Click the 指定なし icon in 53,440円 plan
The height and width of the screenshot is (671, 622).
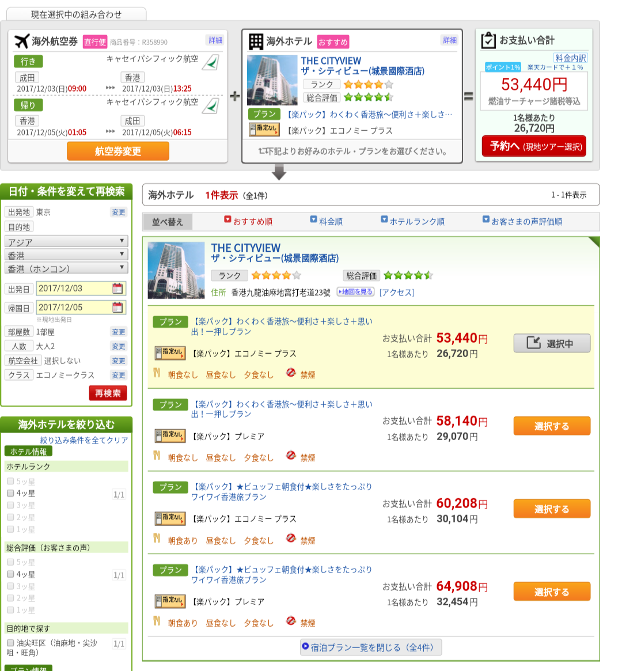click(x=170, y=353)
